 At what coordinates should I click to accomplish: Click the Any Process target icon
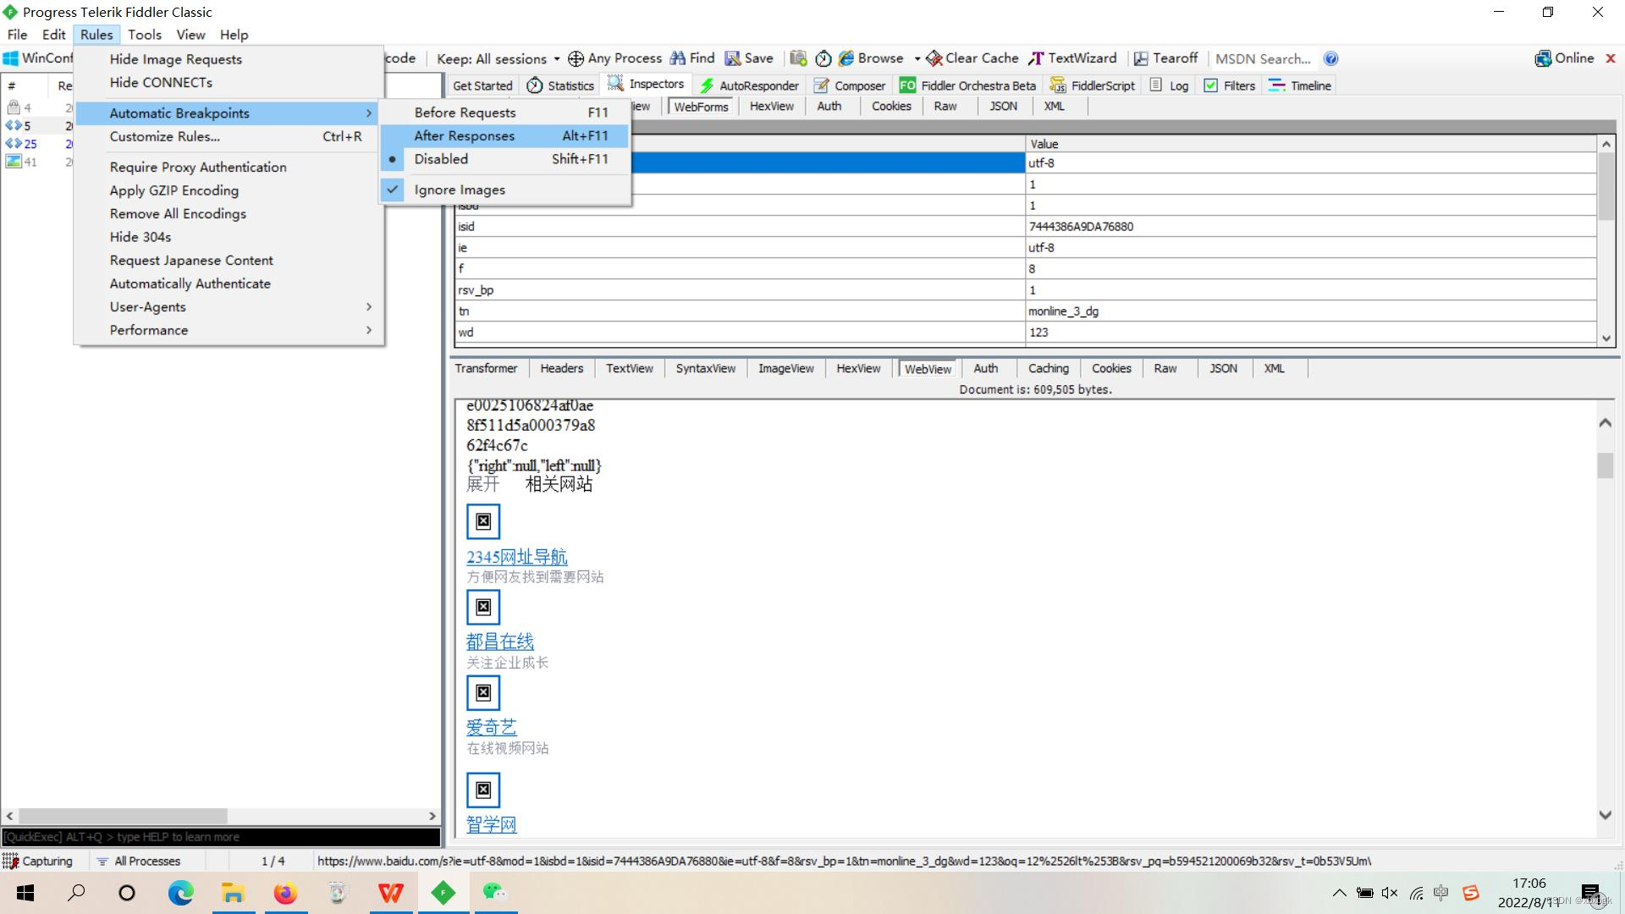click(576, 58)
